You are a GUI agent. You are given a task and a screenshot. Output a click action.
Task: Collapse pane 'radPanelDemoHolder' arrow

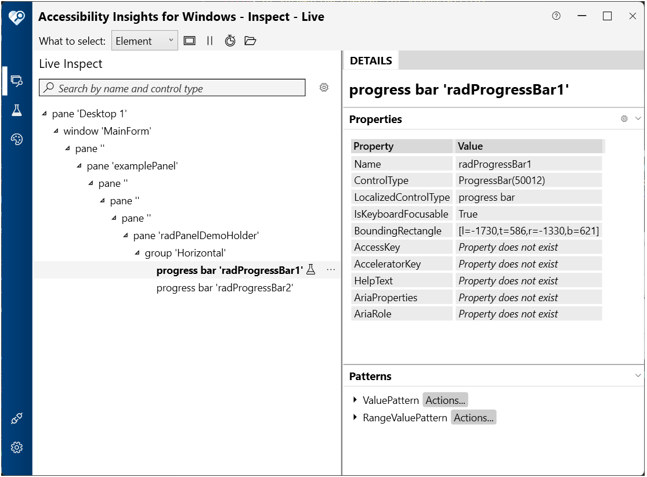pyautogui.click(x=126, y=236)
